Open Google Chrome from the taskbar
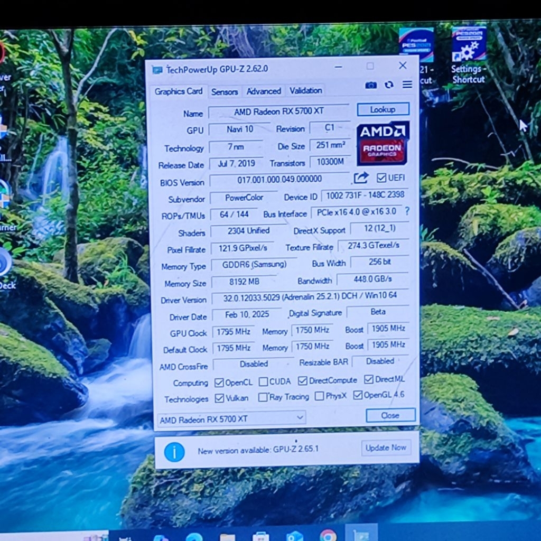The width and height of the screenshot is (541, 541). [x=328, y=536]
